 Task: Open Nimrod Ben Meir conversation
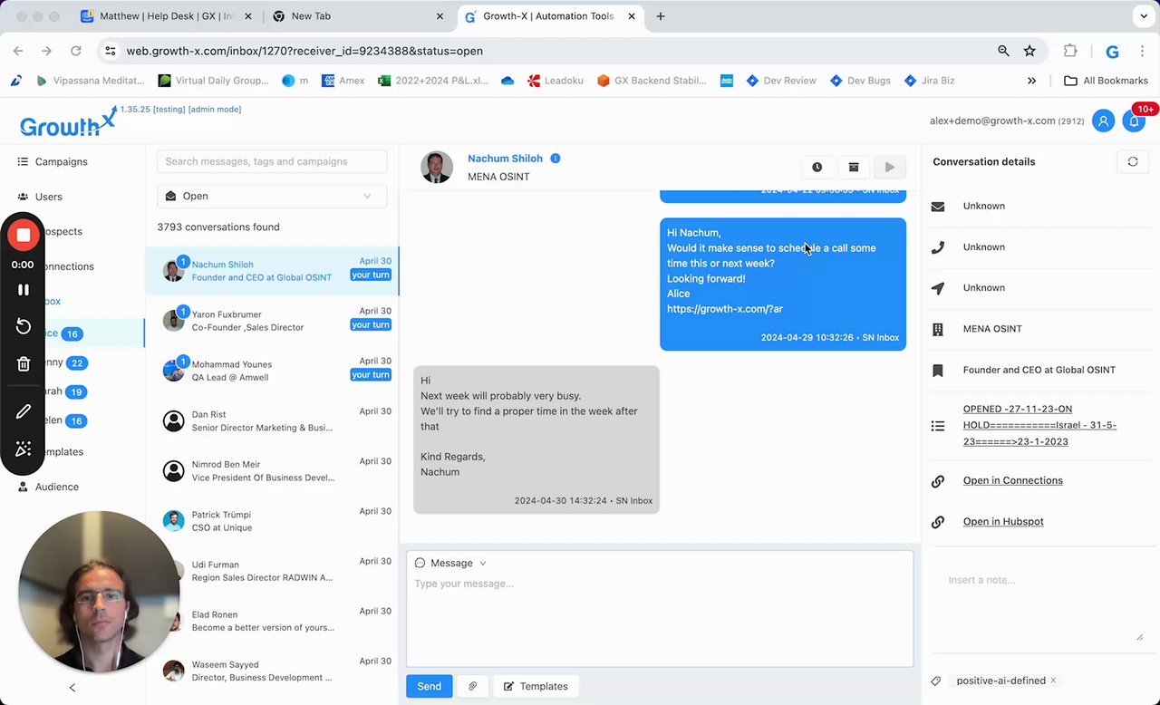click(x=272, y=470)
